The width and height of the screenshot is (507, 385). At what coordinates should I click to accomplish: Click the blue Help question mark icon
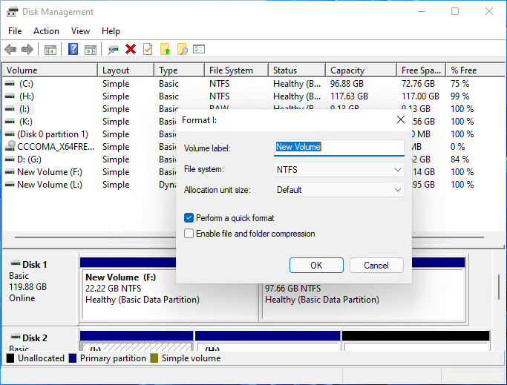73,49
